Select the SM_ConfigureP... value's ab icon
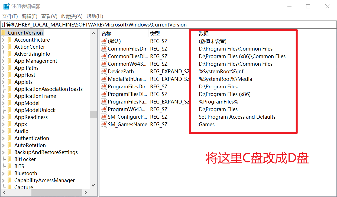337x197 pixels. click(104, 117)
